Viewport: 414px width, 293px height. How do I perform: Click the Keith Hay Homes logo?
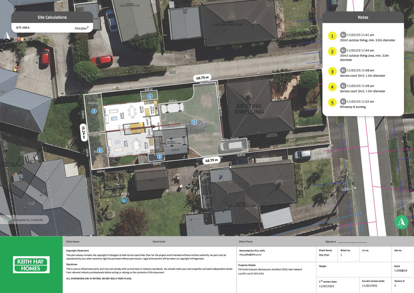tap(31, 265)
